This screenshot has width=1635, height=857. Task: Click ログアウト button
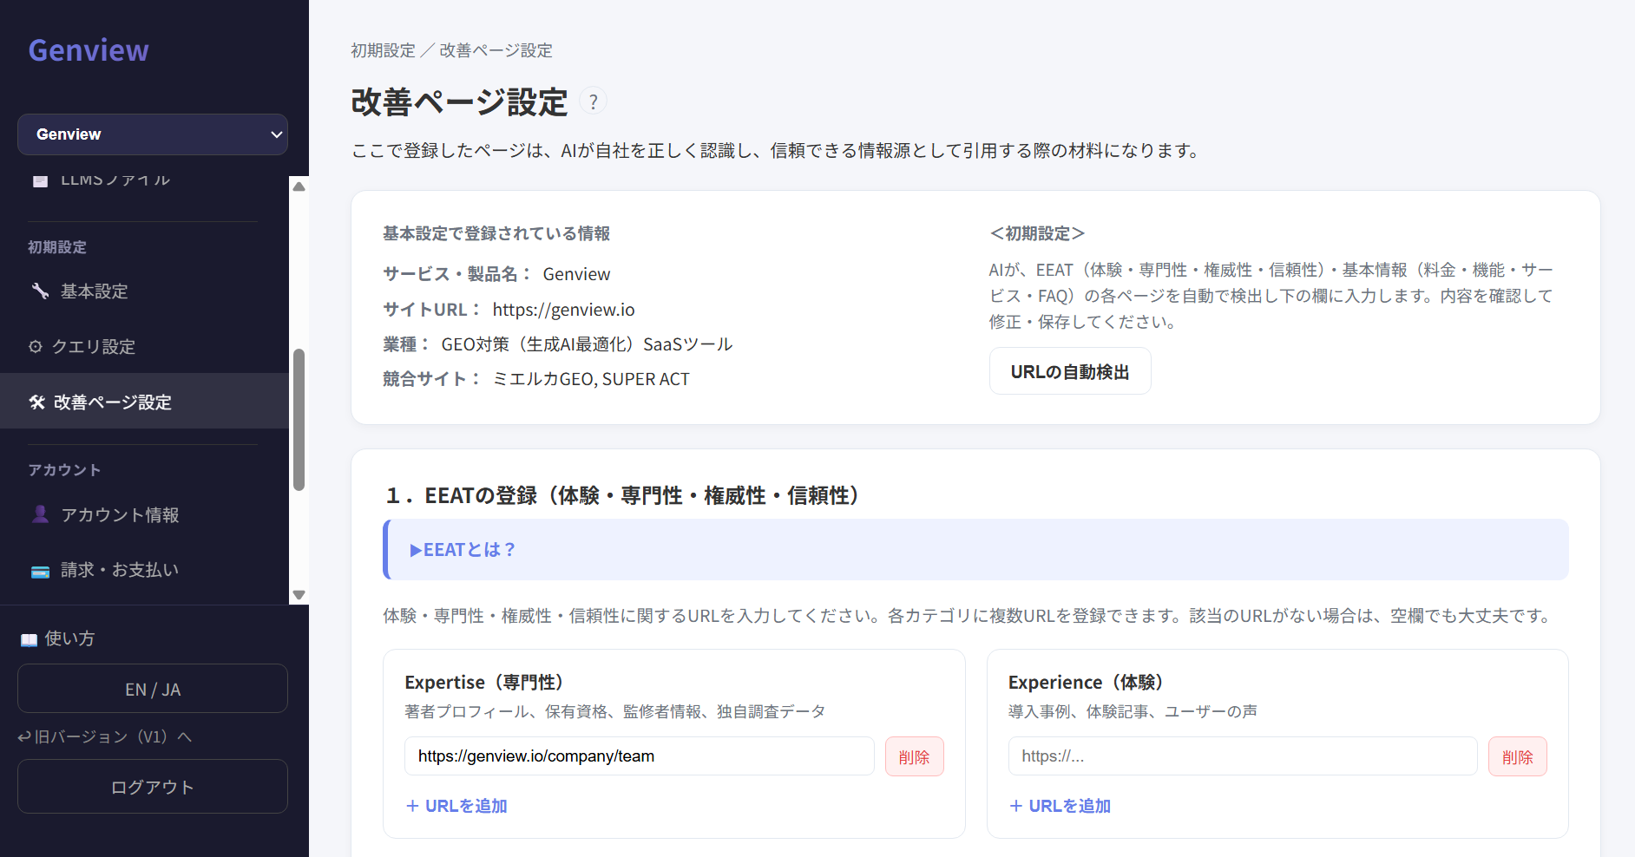pyautogui.click(x=153, y=787)
